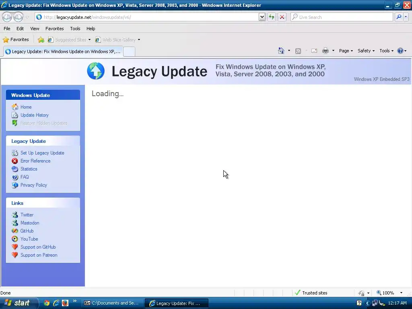This screenshot has width=412, height=309.
Task: Open the Edit menu
Action: 20,29
